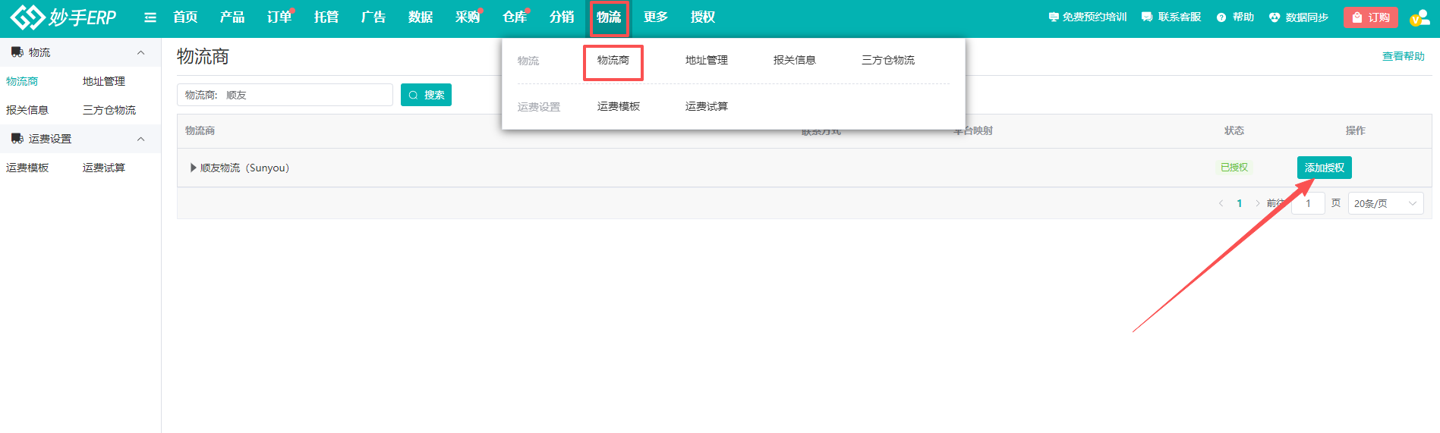
Task: Toggle the hamburger sidebar menu icon
Action: tap(150, 17)
